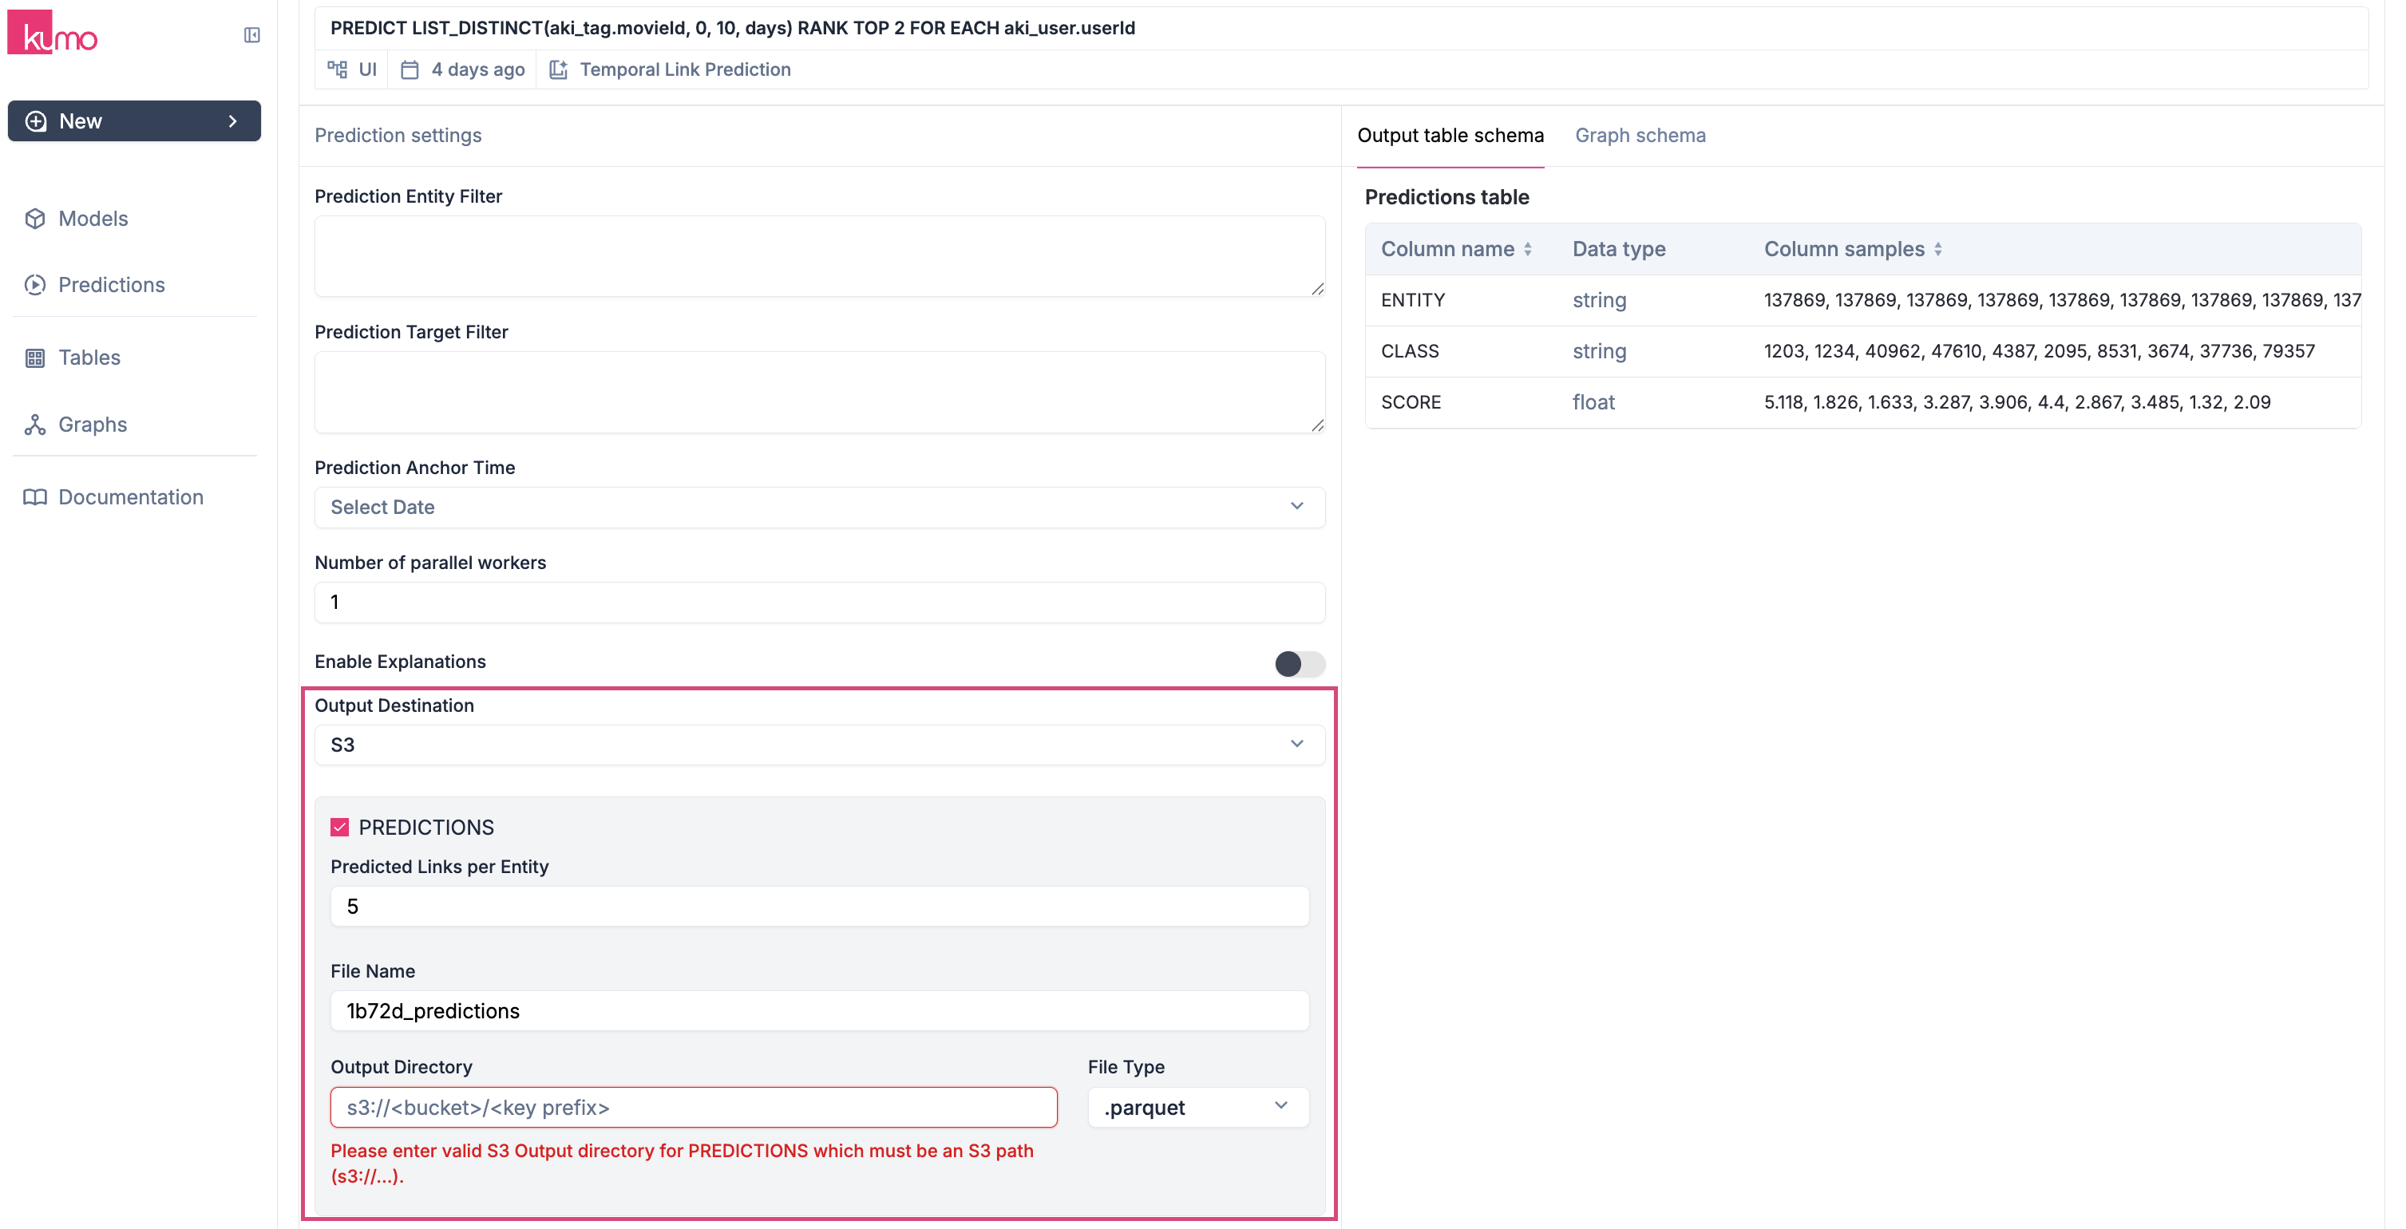Viewport: 2406px width, 1229px height.
Task: Click the New button
Action: (134, 121)
